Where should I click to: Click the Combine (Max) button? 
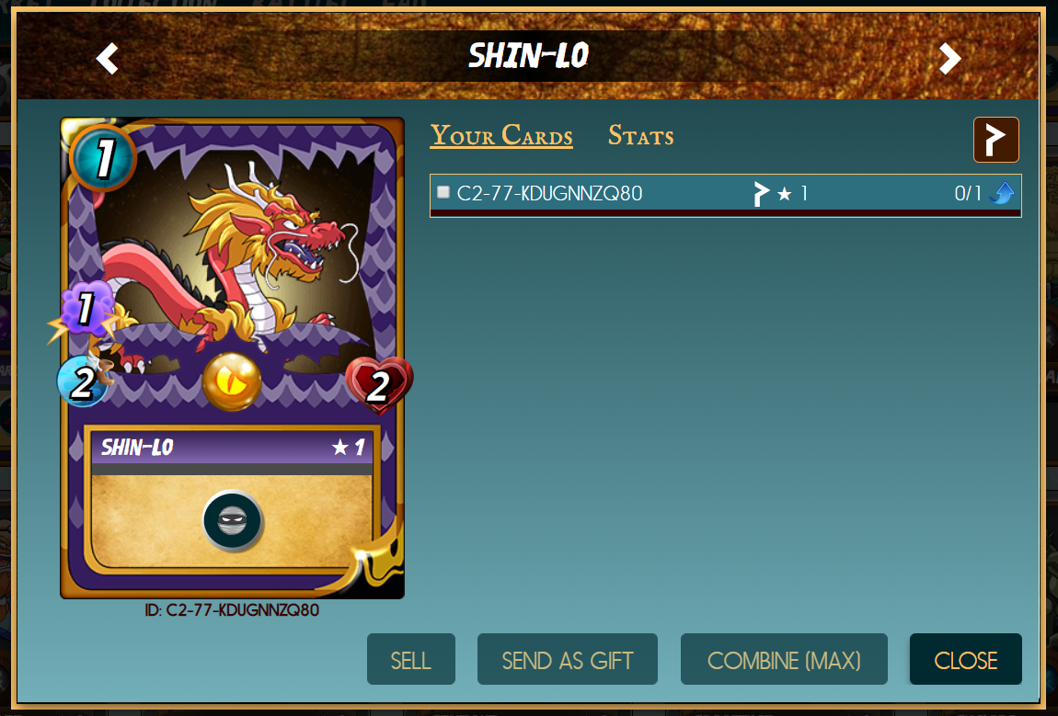pyautogui.click(x=784, y=659)
